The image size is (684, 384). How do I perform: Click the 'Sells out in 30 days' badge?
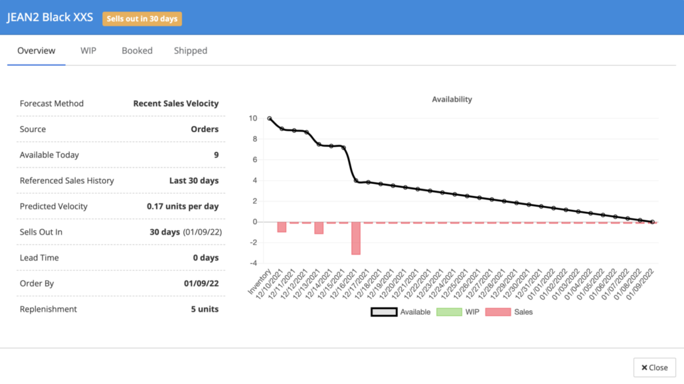tap(142, 19)
